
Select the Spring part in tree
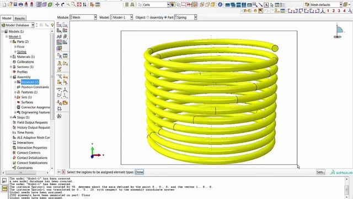point(22,51)
